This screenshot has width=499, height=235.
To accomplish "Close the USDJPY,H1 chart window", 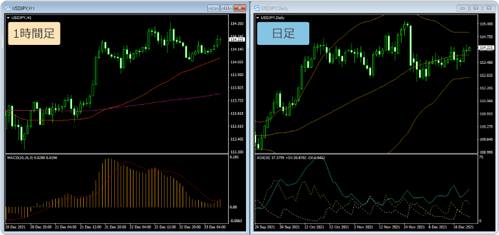I will [x=239, y=8].
